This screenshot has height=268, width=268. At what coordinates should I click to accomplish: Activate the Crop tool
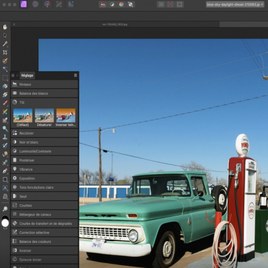(x=5, y=52)
